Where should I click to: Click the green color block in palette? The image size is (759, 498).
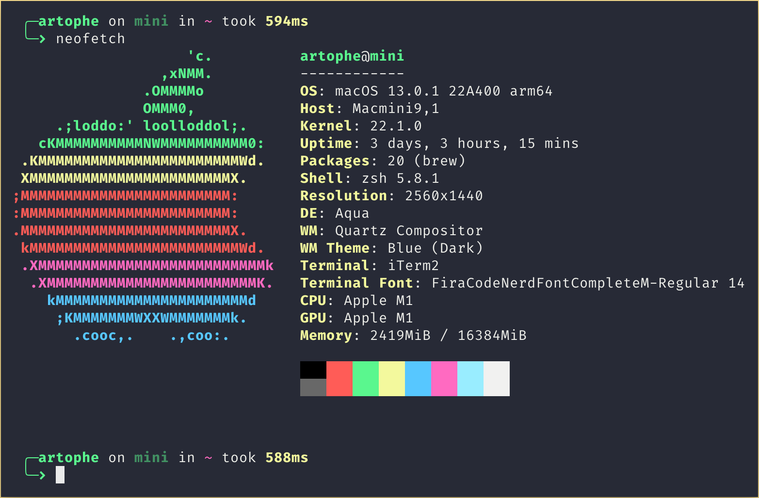tap(366, 379)
